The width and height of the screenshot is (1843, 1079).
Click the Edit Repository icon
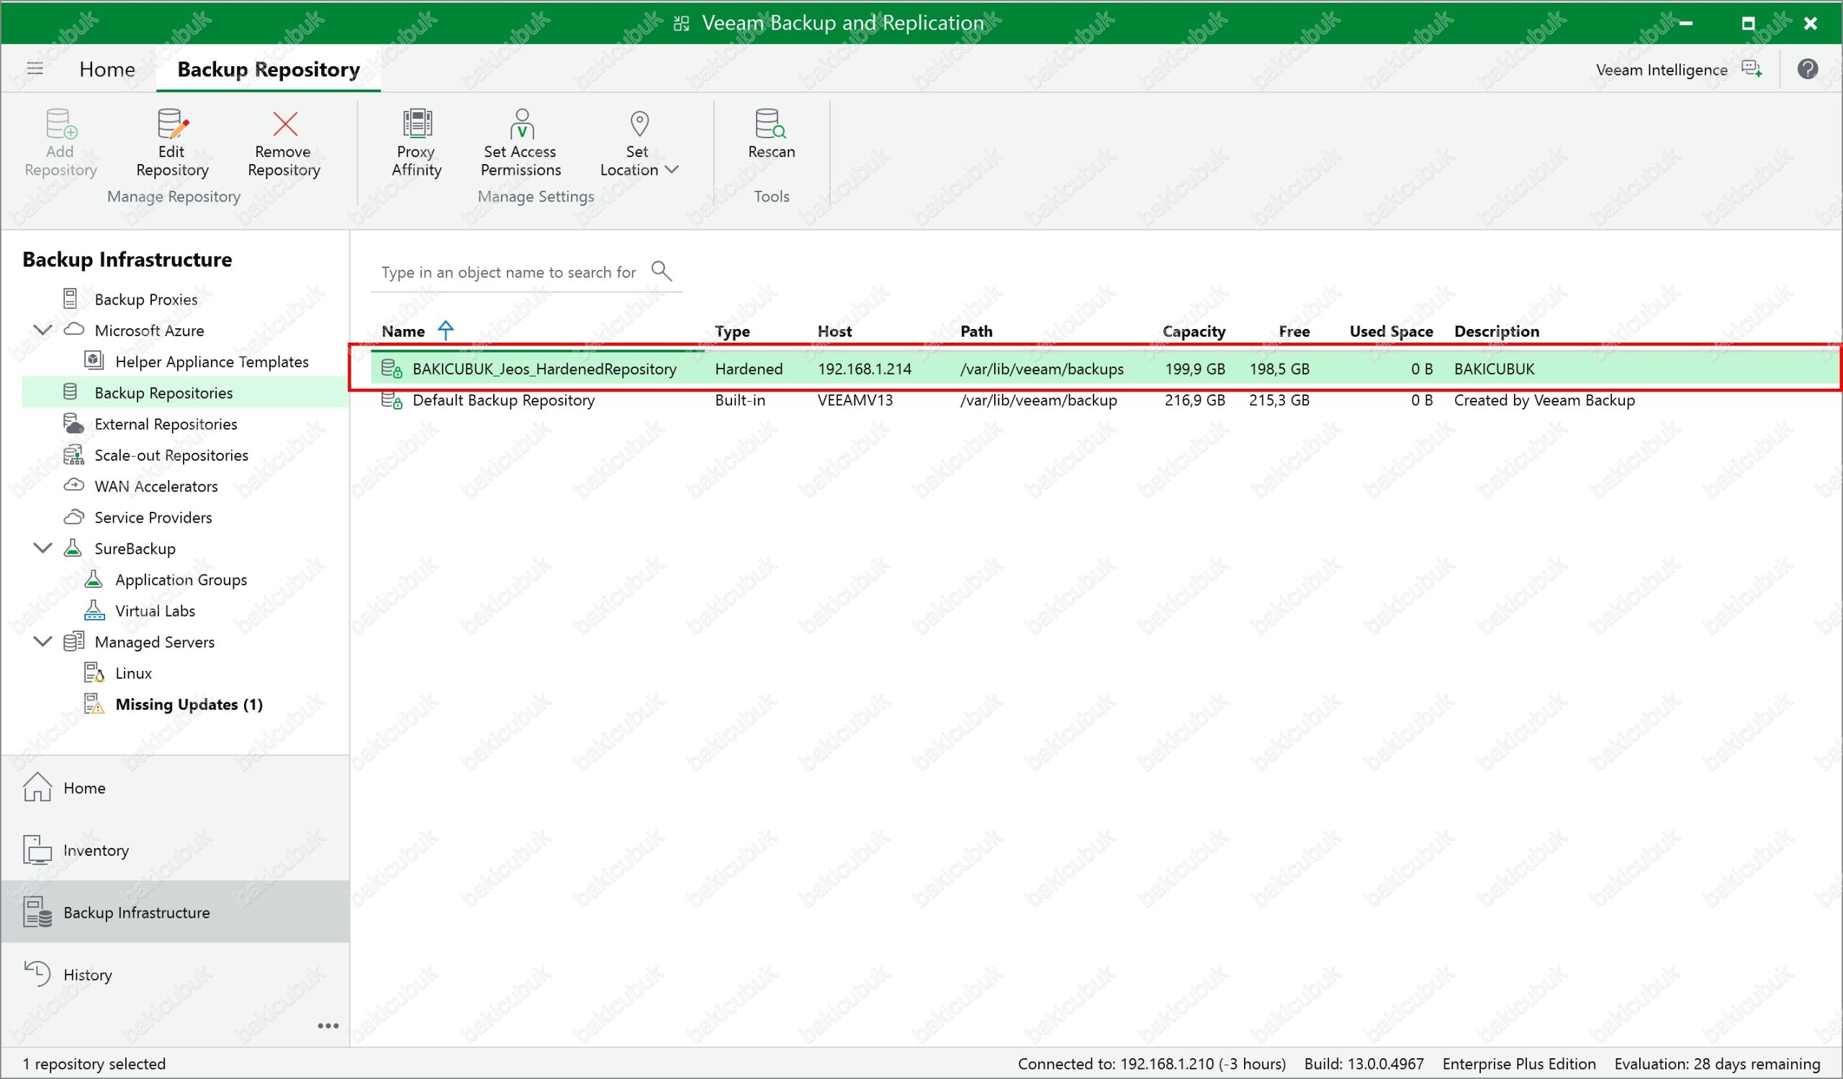coord(173,125)
